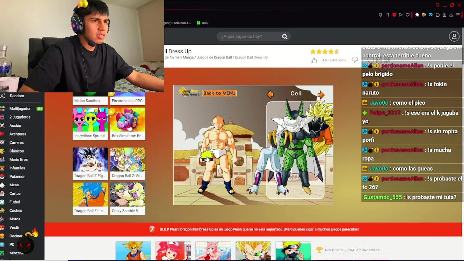This screenshot has height=261, width=464.
Task: Switch to the (666) Formidable tab
Action: 177,23
